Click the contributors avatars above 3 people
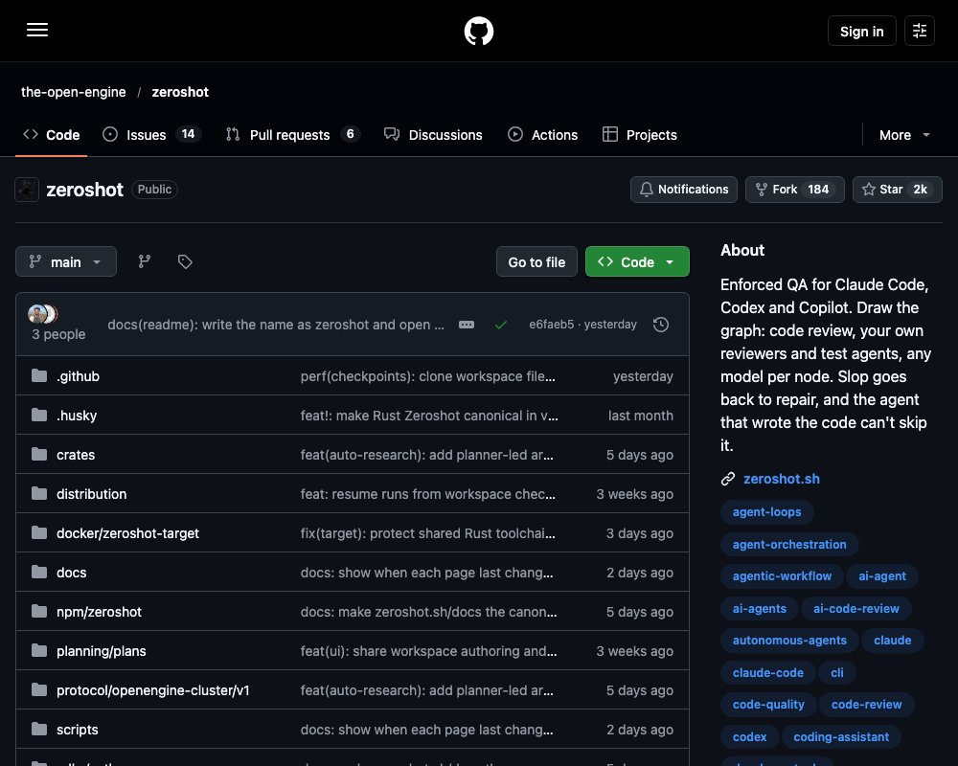The width and height of the screenshot is (958, 766). point(43,314)
